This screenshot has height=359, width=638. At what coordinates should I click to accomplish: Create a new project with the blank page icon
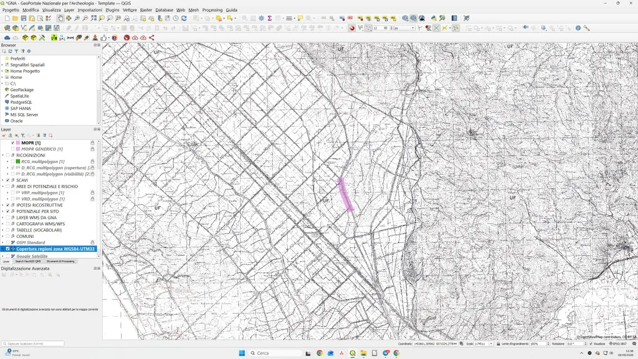(7, 18)
